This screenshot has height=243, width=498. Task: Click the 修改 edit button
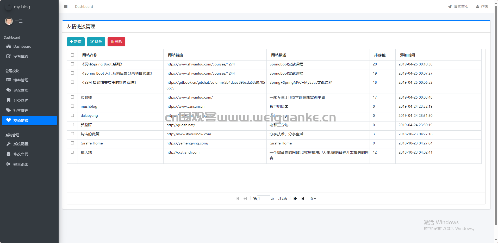pyautogui.click(x=96, y=42)
